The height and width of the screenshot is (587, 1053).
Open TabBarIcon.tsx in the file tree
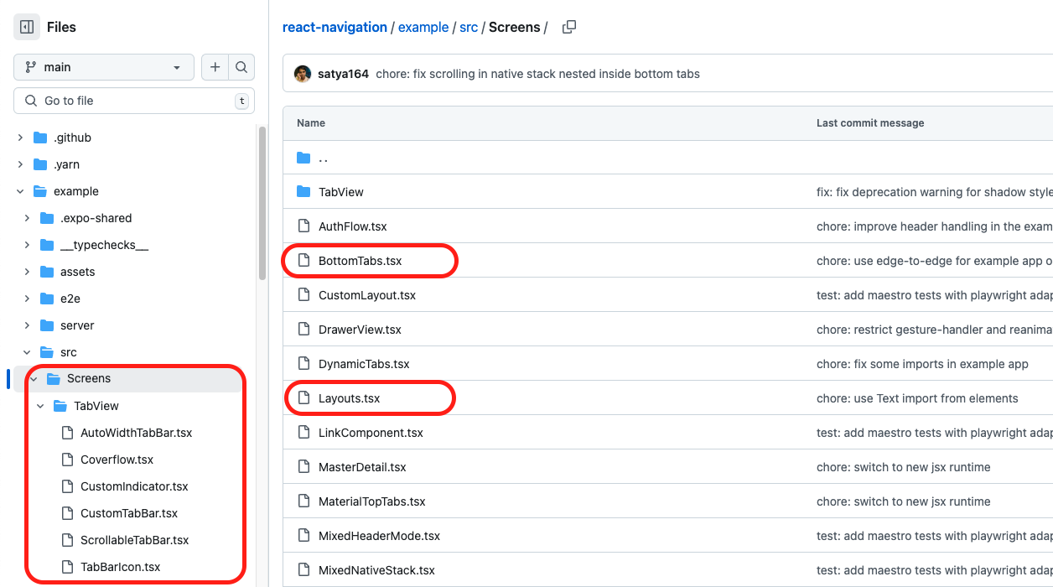tap(121, 567)
